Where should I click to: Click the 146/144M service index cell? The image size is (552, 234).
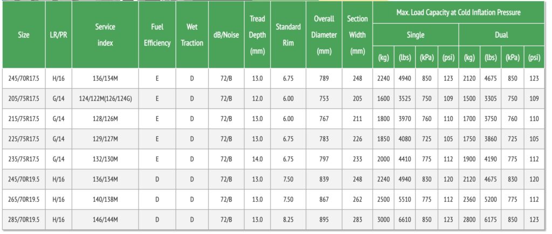[x=105, y=220]
